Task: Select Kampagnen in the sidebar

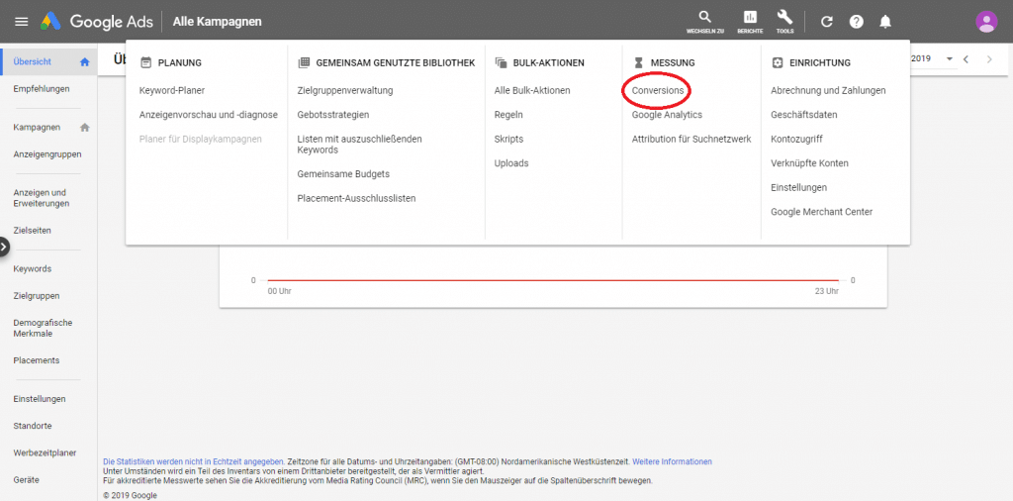Action: pos(37,128)
